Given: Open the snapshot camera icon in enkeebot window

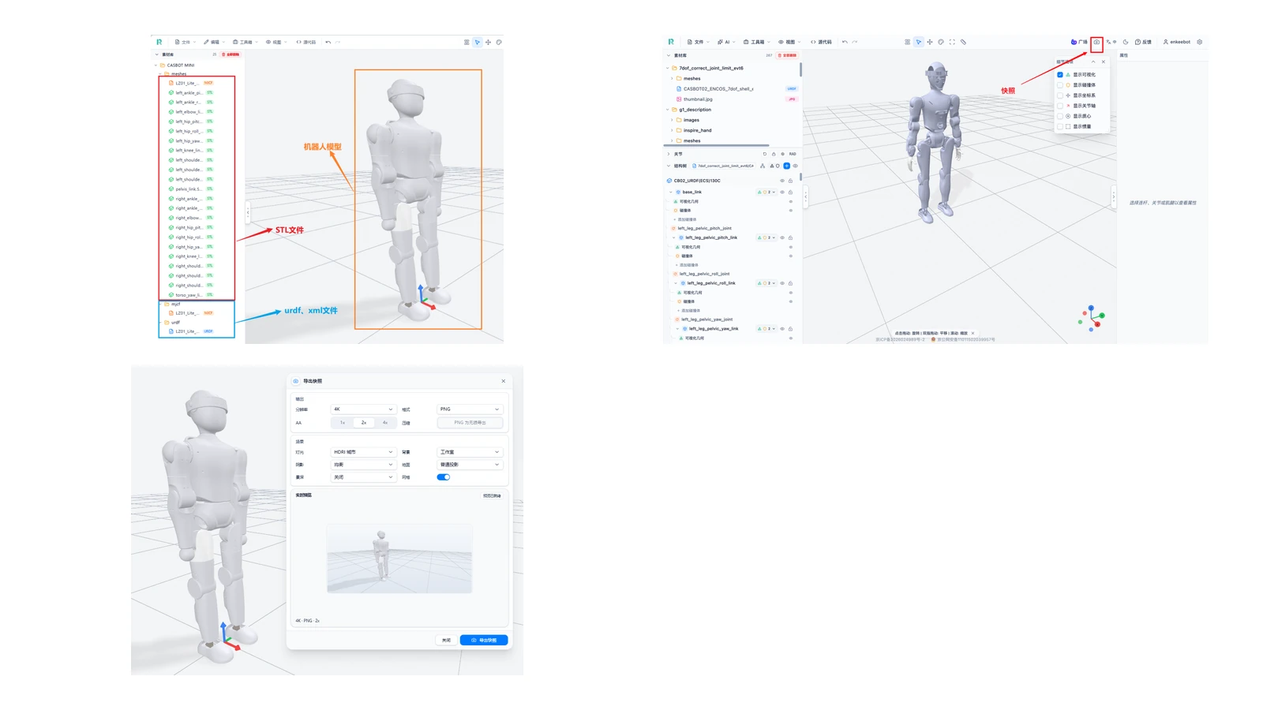Looking at the screenshot, I should pyautogui.click(x=1096, y=42).
